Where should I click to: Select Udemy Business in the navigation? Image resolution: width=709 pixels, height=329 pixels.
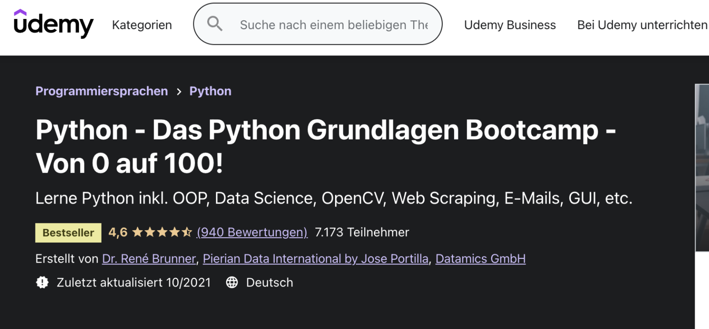click(x=510, y=25)
